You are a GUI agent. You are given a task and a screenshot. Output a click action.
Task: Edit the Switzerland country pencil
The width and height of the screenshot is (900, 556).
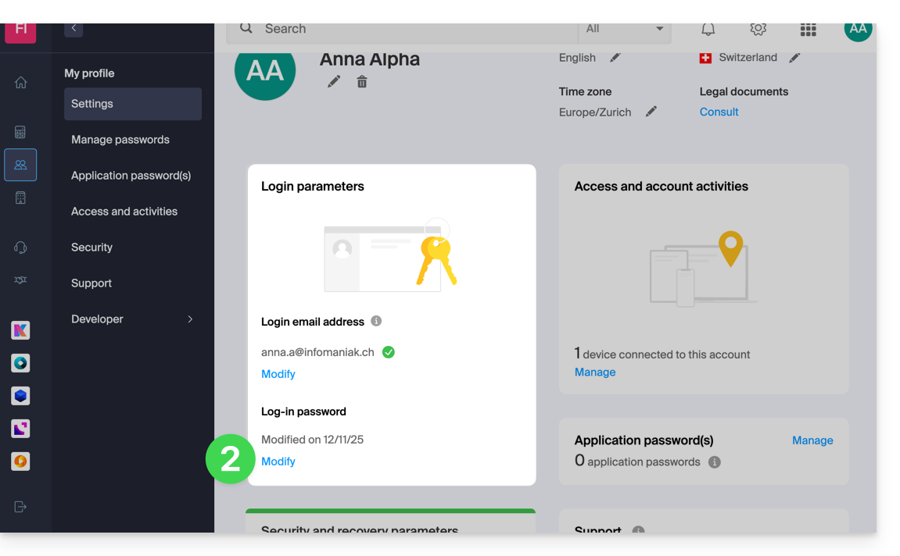pyautogui.click(x=794, y=58)
